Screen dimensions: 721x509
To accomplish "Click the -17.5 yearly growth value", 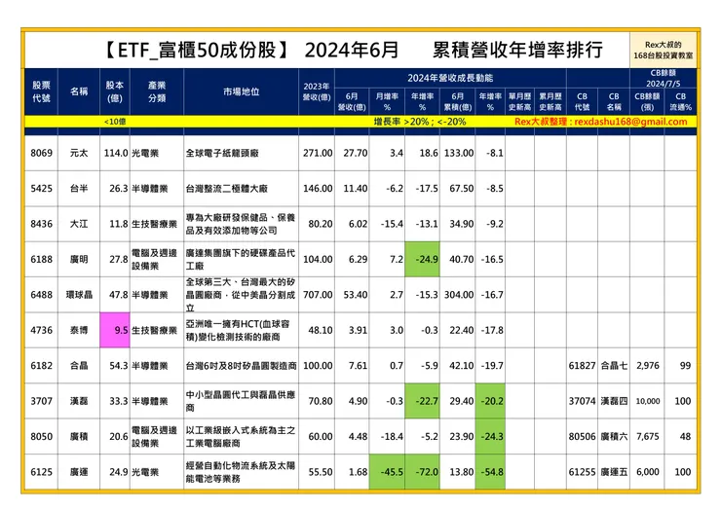I will coord(427,189).
